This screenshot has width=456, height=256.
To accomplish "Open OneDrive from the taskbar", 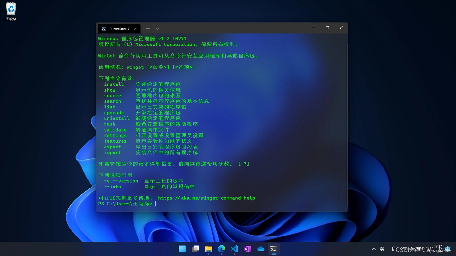I will [x=261, y=249].
